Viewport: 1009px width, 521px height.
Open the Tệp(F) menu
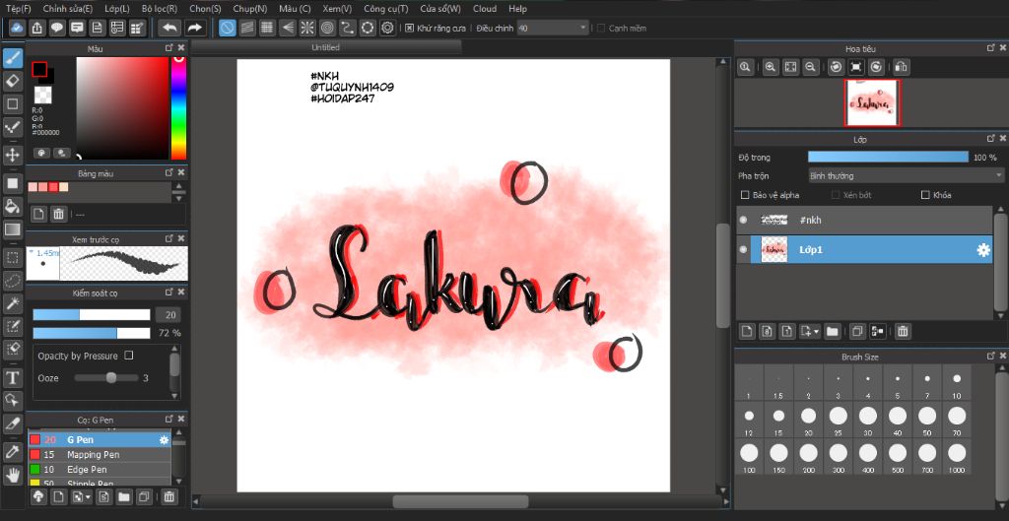click(19, 8)
